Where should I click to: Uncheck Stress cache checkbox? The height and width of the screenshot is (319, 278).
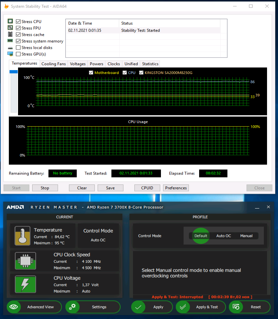(x=18, y=34)
